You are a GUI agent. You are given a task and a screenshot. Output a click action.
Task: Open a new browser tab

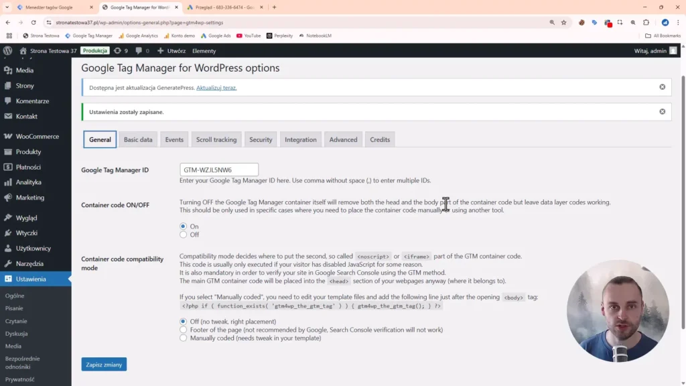click(274, 7)
